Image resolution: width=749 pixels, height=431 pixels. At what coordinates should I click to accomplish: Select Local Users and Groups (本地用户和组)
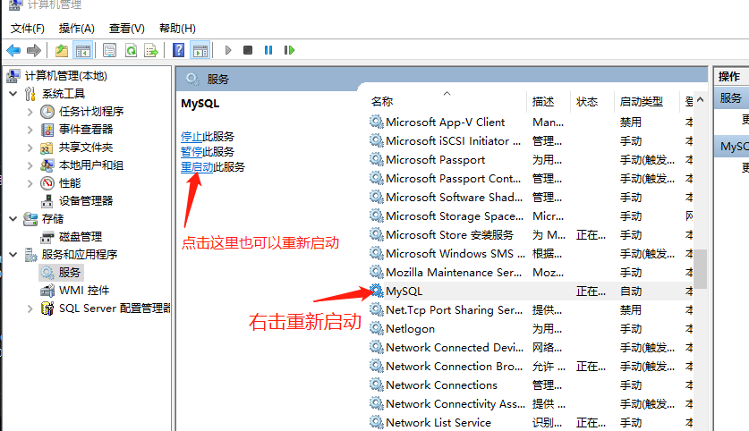tap(81, 165)
